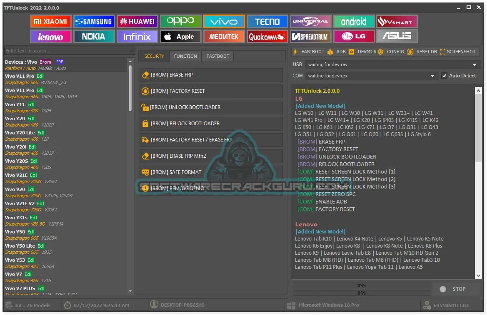Take a SCREENSHOT via toolbar

458,52
